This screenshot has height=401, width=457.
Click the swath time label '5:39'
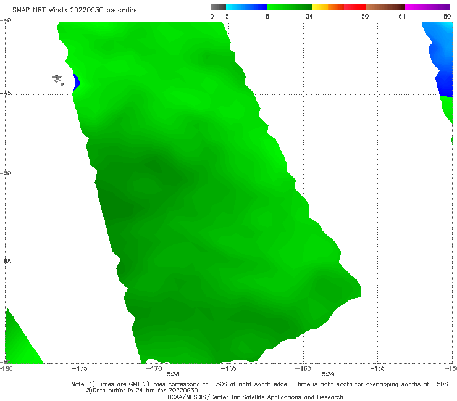click(328, 374)
